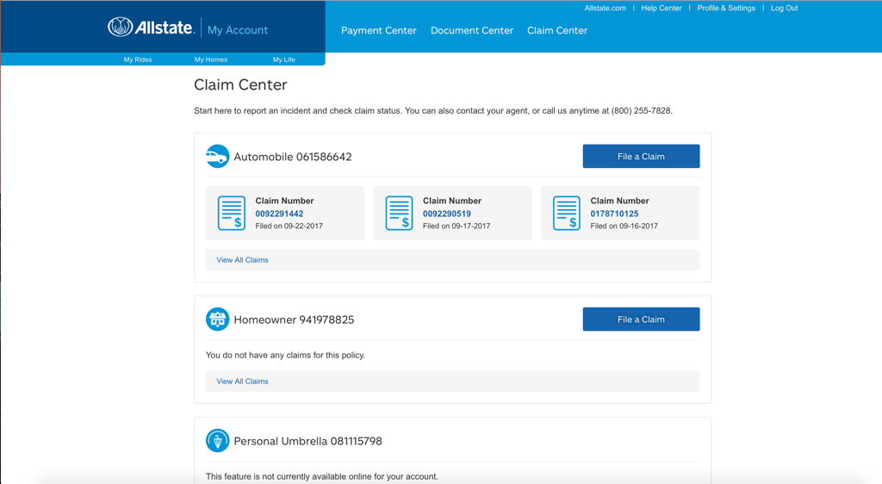Click the Claim Center page title
This screenshot has width=882, height=484.
point(240,85)
